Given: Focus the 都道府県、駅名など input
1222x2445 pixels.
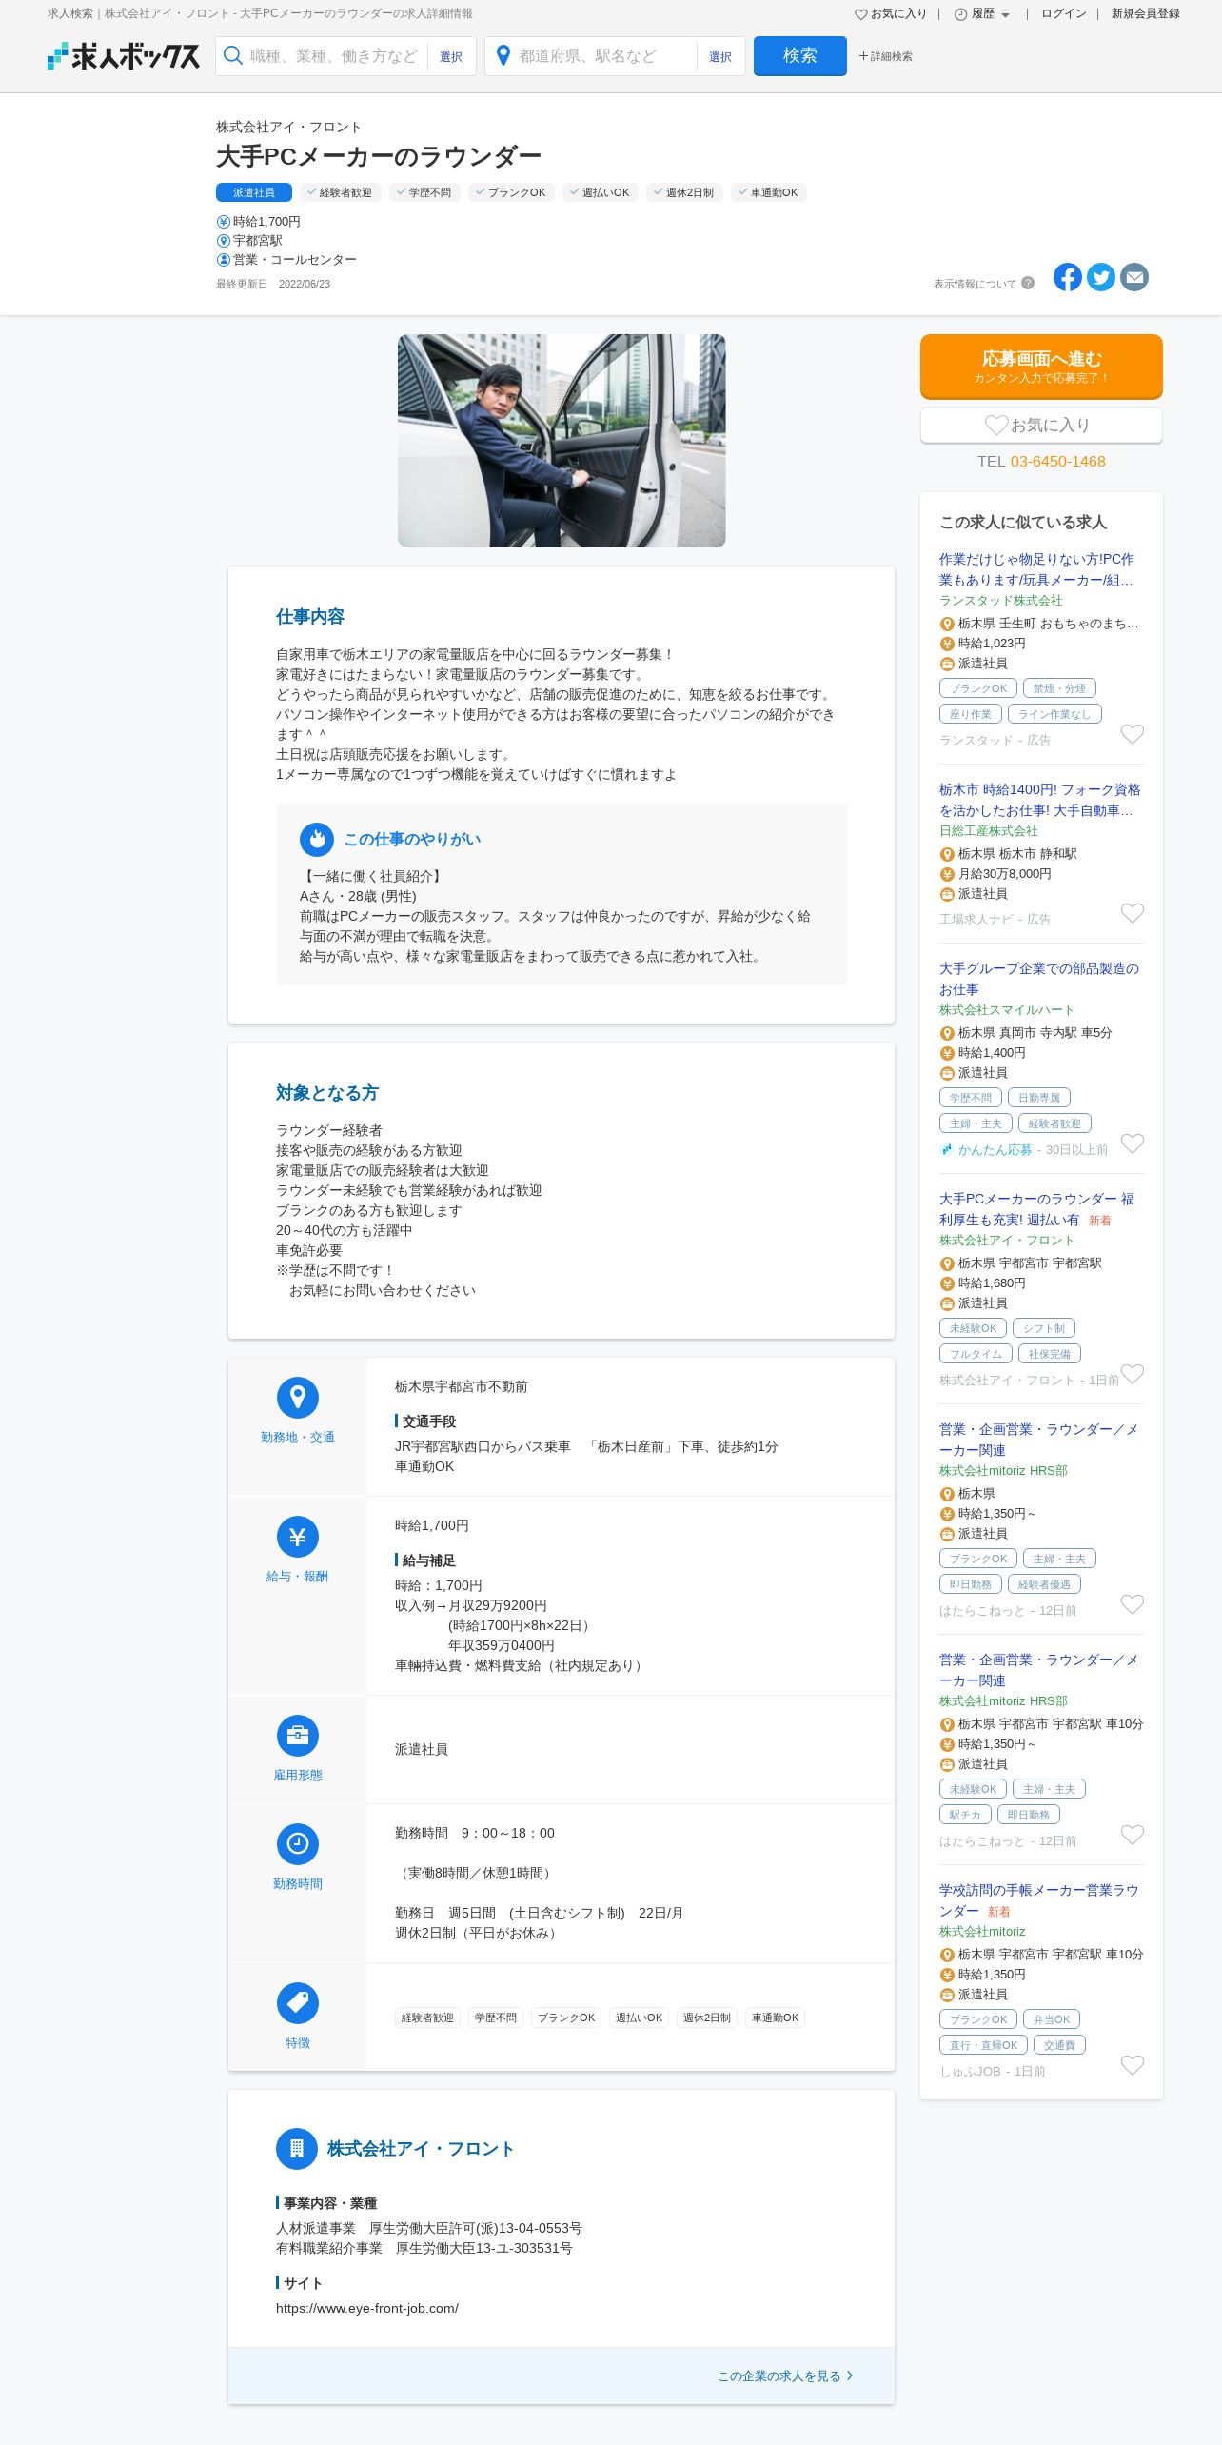Looking at the screenshot, I should coord(603,56).
